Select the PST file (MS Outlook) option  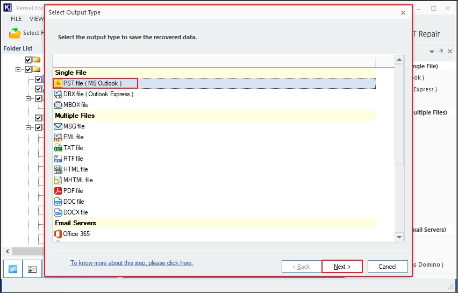214,83
